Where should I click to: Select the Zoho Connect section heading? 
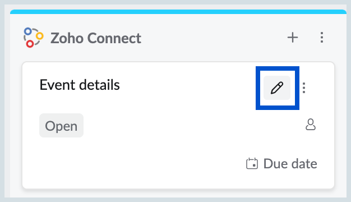click(x=96, y=38)
